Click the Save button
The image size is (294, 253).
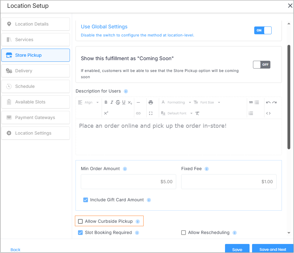pyautogui.click(x=237, y=249)
